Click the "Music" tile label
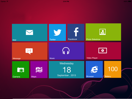The image size is (132, 99). (x=52, y=58)
